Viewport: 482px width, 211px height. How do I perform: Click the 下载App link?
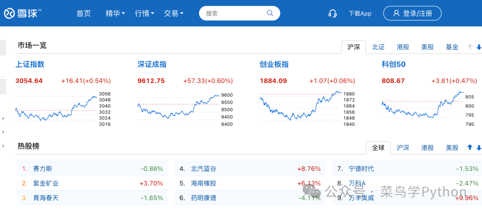click(x=360, y=13)
